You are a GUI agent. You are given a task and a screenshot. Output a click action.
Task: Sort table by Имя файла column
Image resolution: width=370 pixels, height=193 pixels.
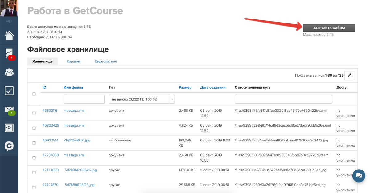(73, 87)
